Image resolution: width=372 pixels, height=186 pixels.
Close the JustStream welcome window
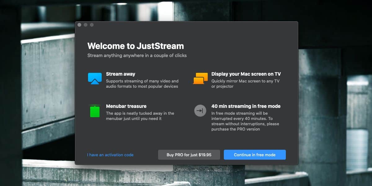coord(79,25)
